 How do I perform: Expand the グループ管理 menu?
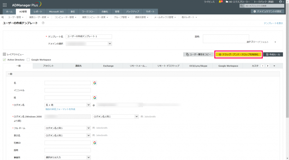tap(121, 17)
